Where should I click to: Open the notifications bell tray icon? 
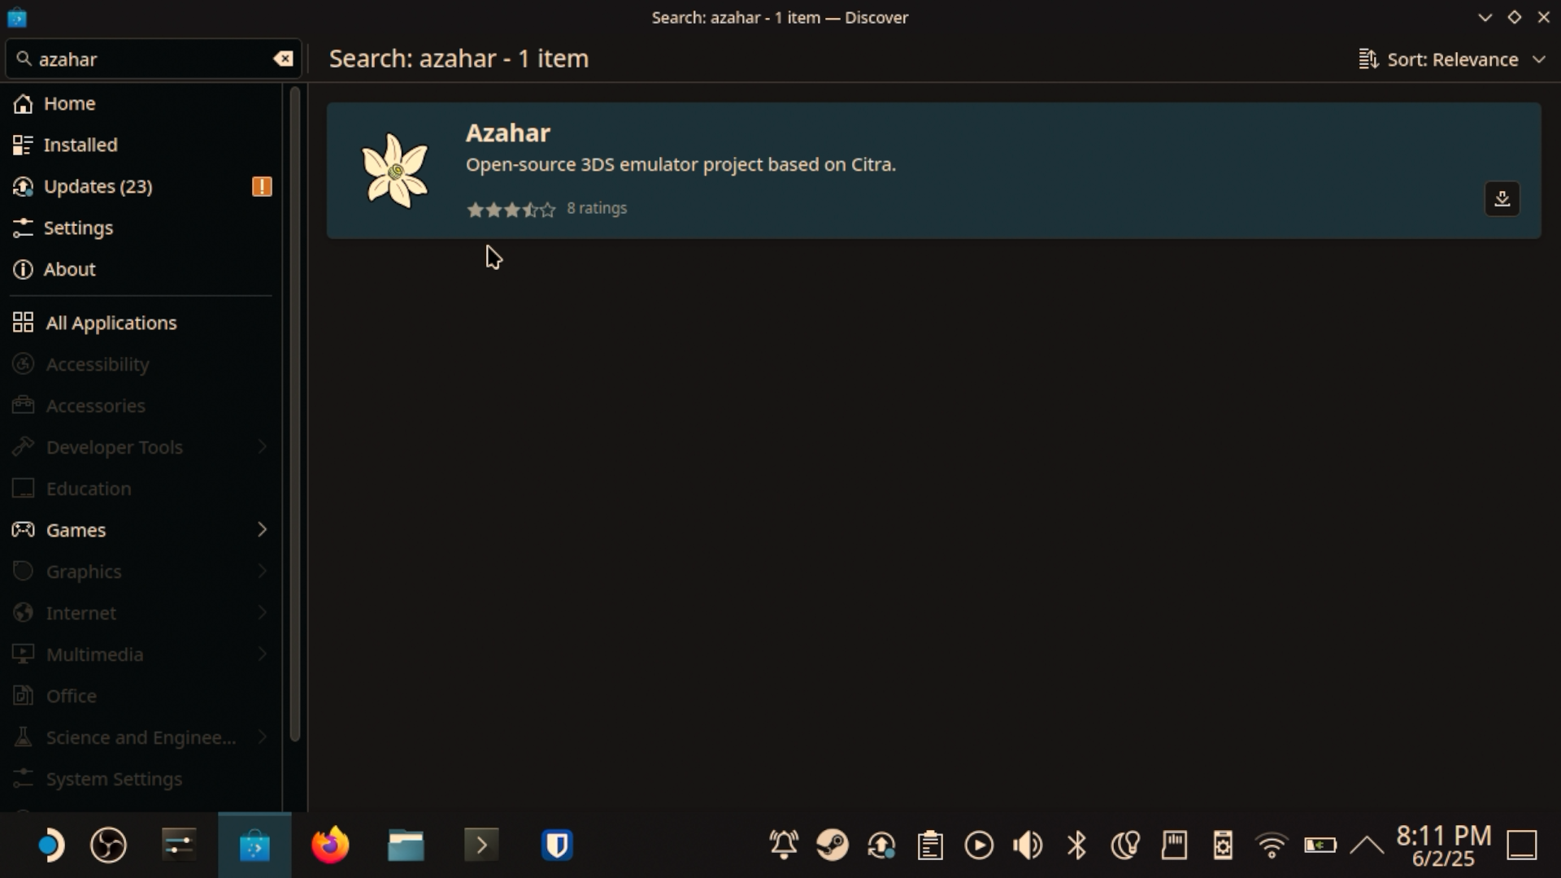tap(784, 845)
